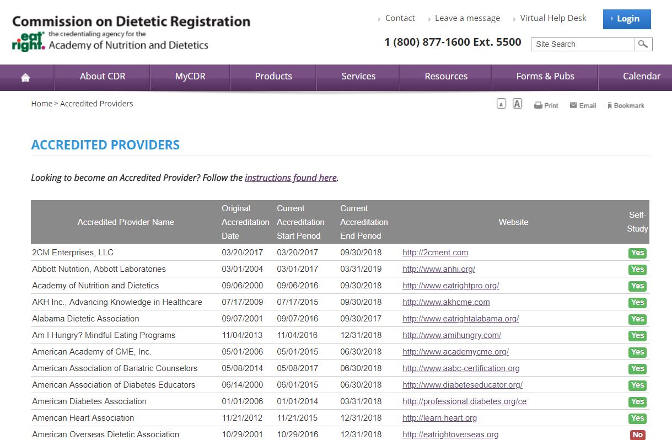Expand the Services menu
Viewport: 672px width, 440px height.
tap(358, 77)
